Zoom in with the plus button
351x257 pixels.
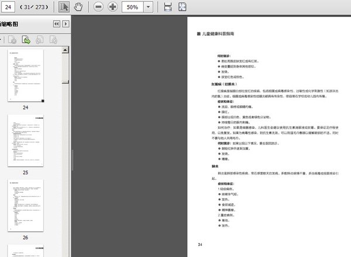[x=112, y=7]
